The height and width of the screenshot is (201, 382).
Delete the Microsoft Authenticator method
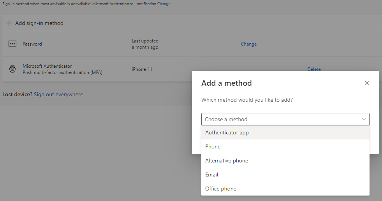314,69
